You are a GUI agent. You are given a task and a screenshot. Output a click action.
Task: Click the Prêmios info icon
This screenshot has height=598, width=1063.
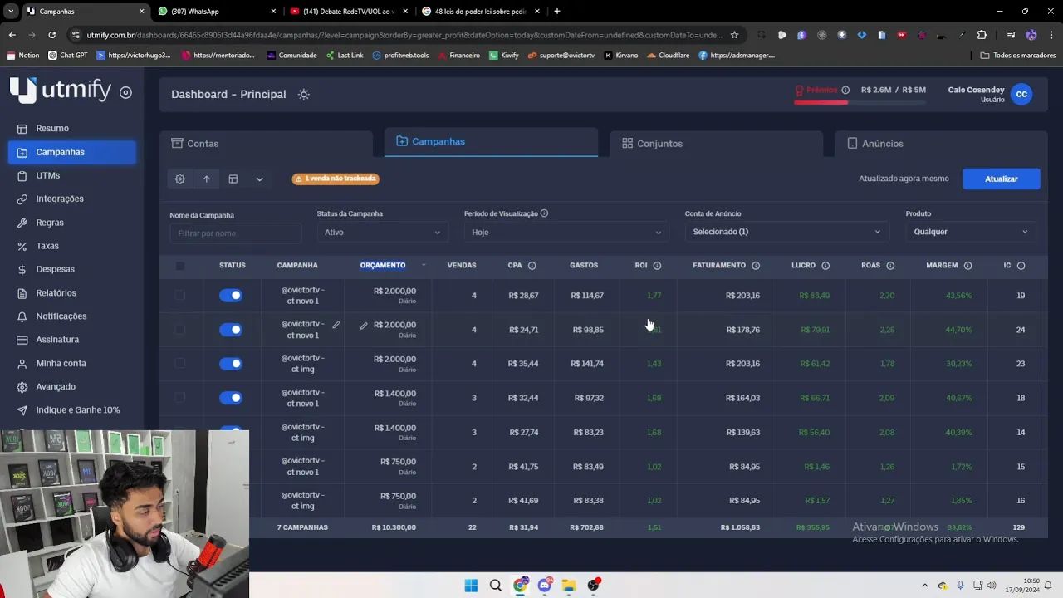pos(845,90)
